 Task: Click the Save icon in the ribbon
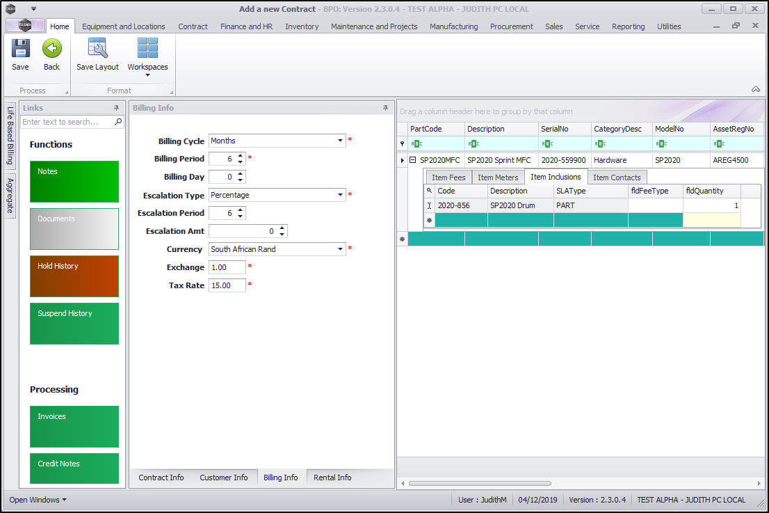(20, 49)
